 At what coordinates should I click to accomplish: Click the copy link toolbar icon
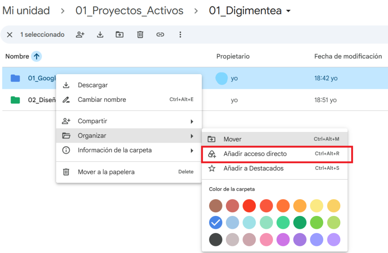[x=160, y=34]
